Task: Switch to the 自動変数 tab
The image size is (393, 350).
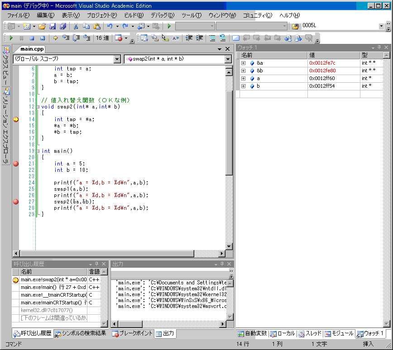Action: (252, 333)
